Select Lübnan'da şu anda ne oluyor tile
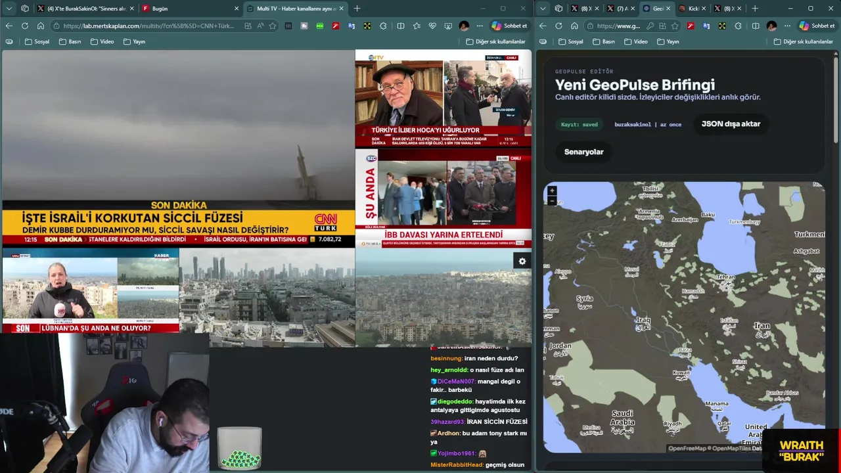 point(91,290)
